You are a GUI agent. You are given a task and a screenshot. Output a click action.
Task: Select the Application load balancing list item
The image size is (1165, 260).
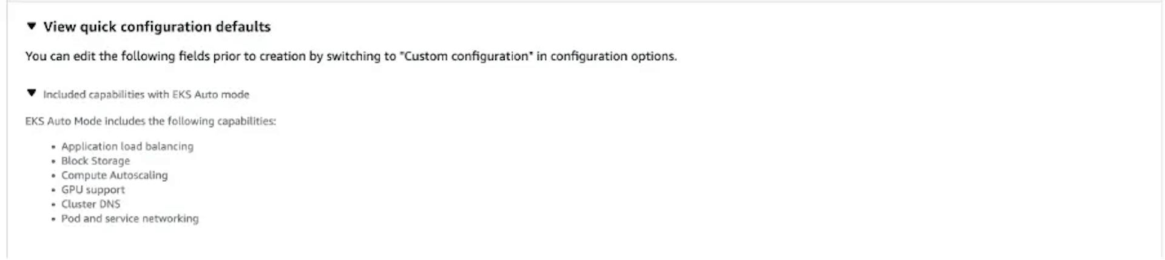(x=127, y=147)
